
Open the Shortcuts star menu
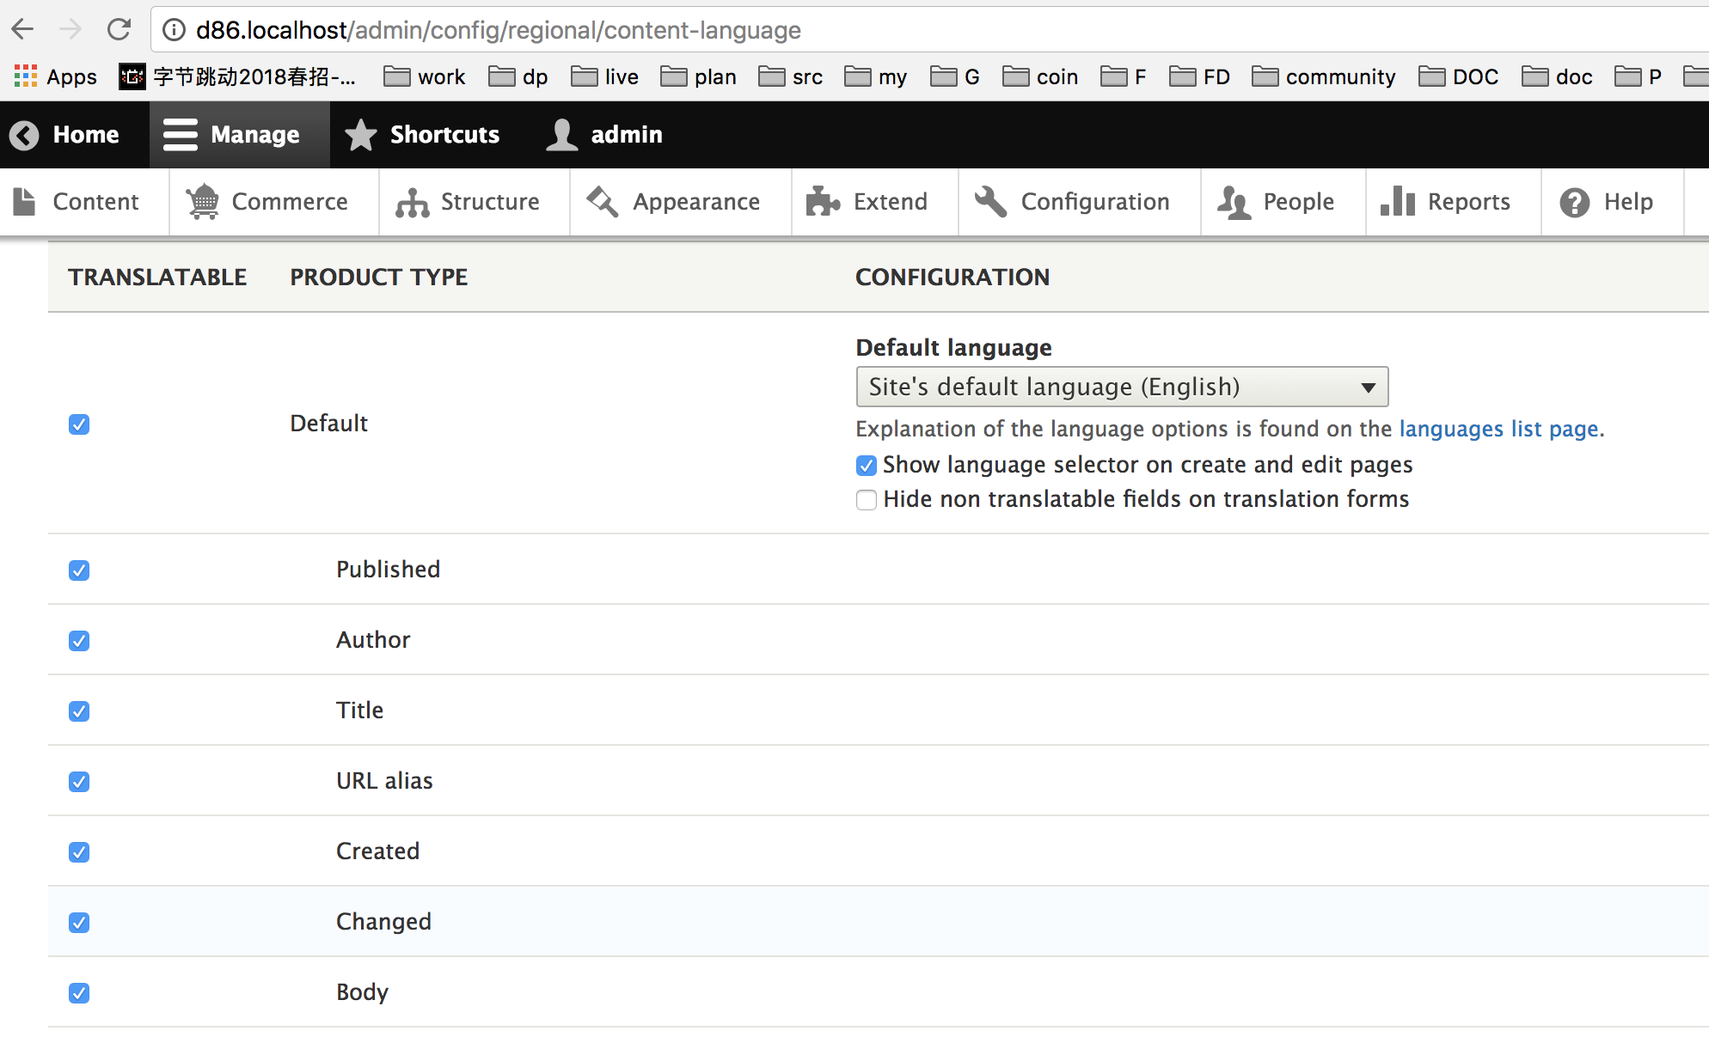click(x=421, y=135)
